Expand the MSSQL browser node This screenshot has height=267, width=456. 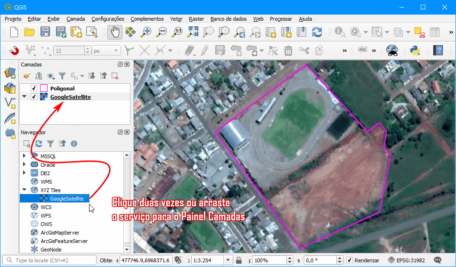coord(24,156)
